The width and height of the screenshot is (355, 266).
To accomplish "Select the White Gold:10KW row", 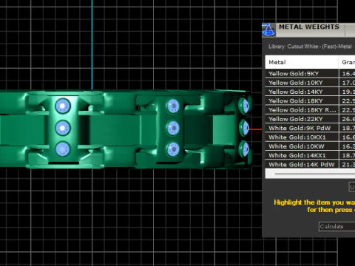I will pos(310,146).
